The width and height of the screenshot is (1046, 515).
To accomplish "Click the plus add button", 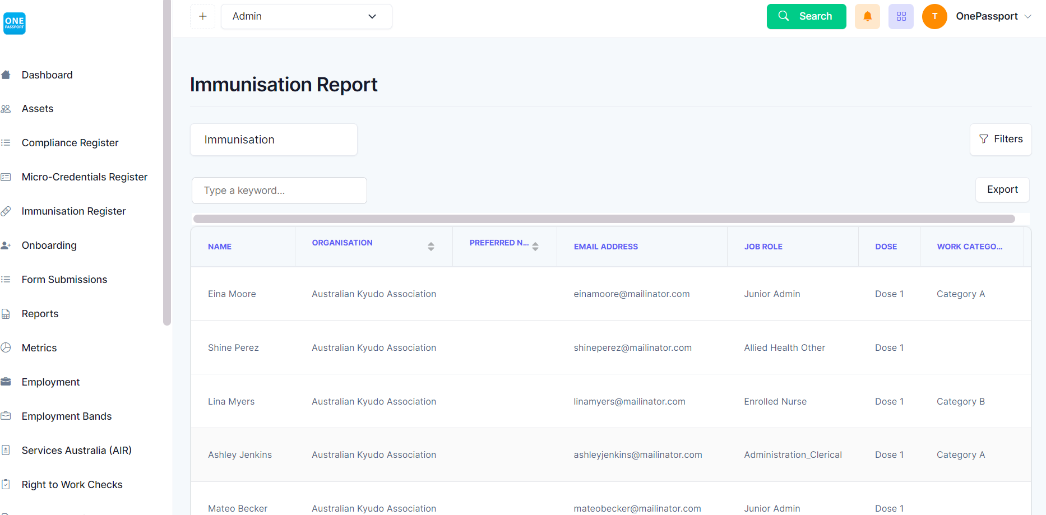I will (203, 16).
